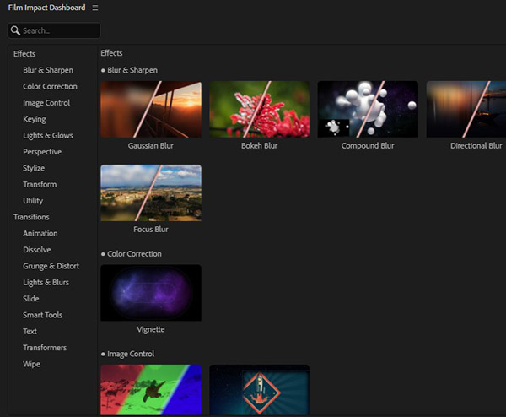Show the Dissolve transitions category
Viewport: 506px width, 417px height.
37,250
